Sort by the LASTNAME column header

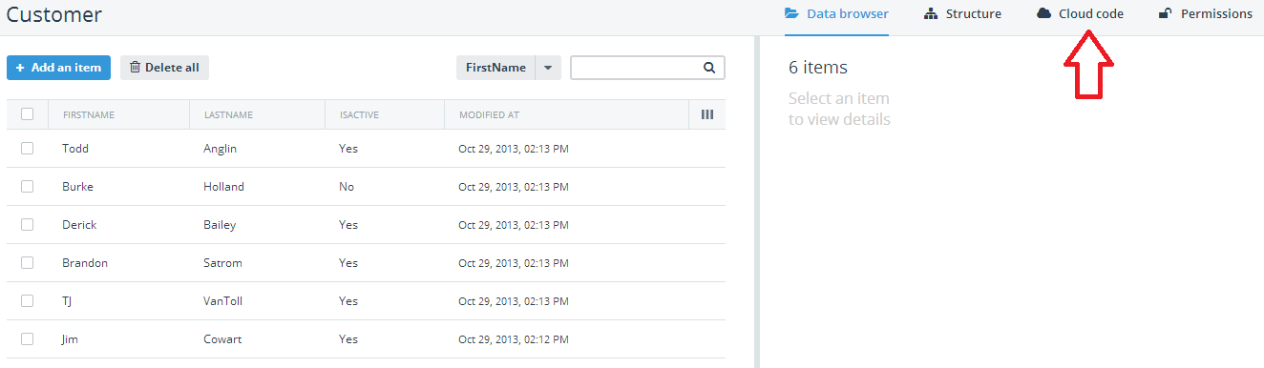point(228,114)
